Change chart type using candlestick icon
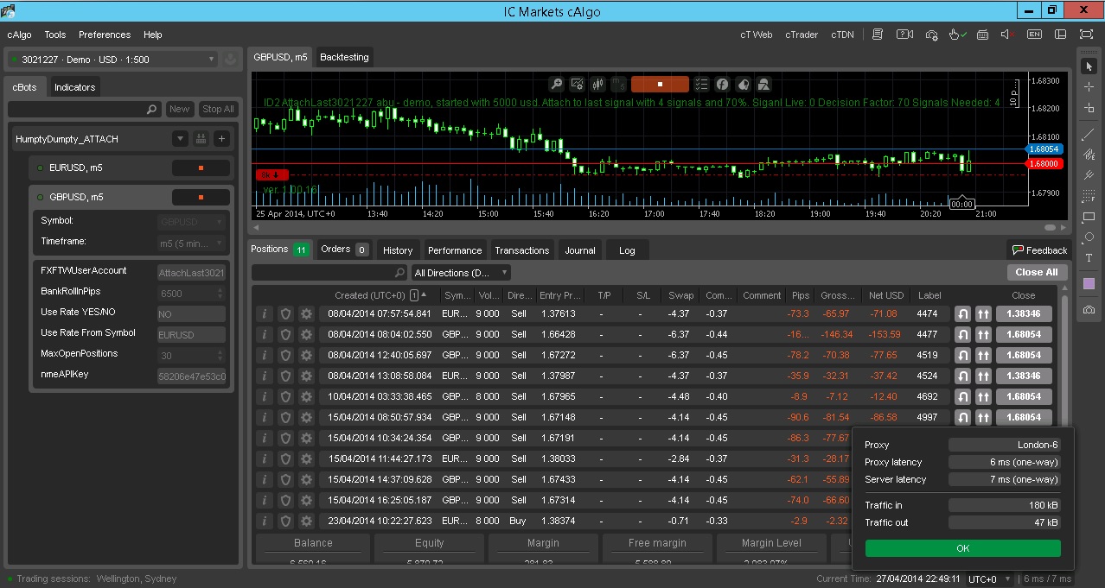 coord(597,84)
